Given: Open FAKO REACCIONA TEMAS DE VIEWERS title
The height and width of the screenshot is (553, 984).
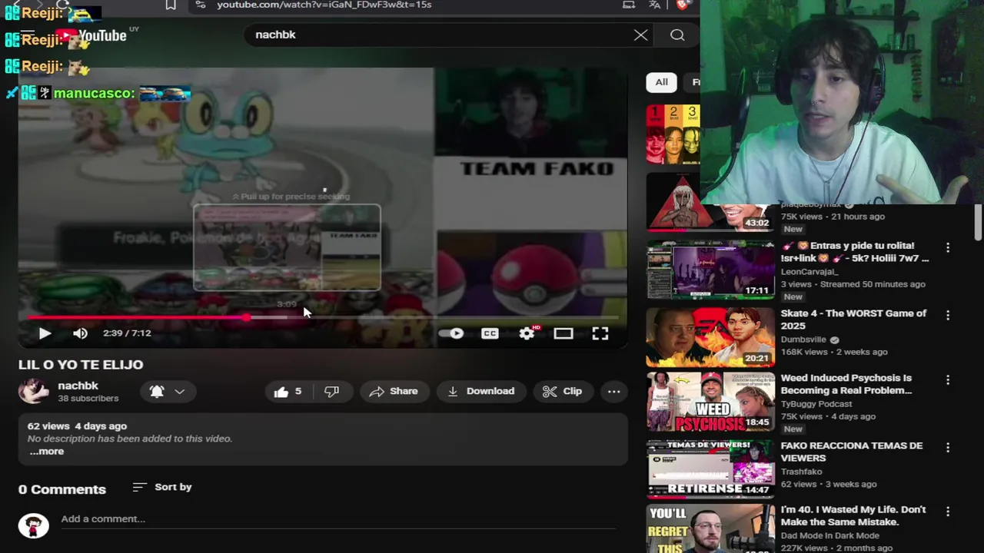Looking at the screenshot, I should (852, 452).
